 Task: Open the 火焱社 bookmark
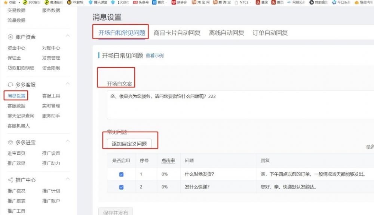tap(120, 2)
